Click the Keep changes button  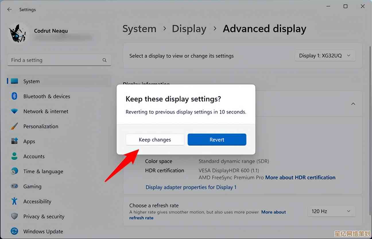[155, 140]
